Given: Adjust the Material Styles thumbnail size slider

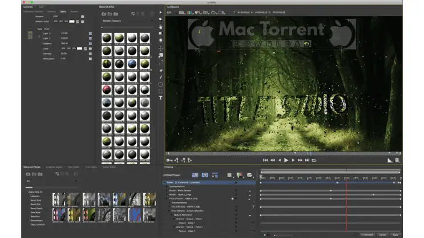Looking at the screenshot, I should tap(127, 27).
